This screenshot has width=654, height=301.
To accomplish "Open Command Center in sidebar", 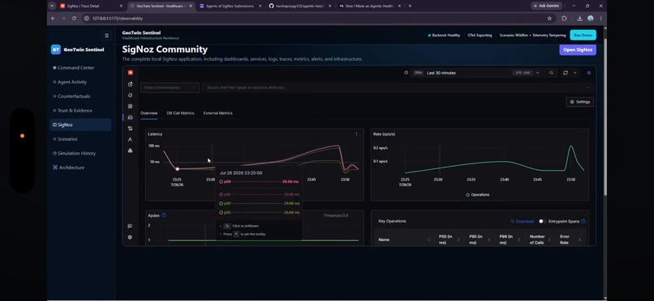I will pos(80,68).
